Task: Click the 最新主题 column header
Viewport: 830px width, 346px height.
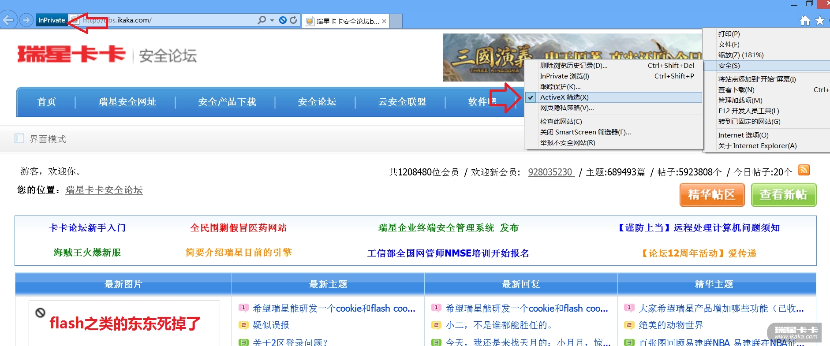Action: [x=328, y=284]
